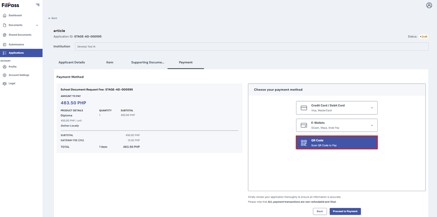Switch to the Applicant Details tab

tap(72, 62)
